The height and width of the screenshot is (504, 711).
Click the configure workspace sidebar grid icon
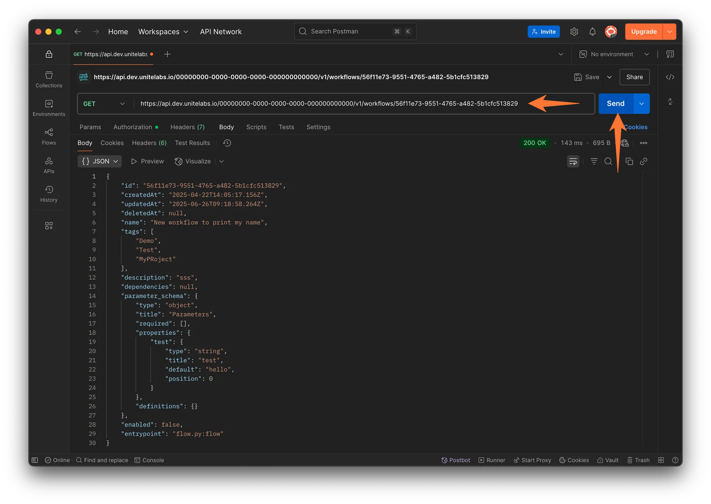tap(49, 226)
